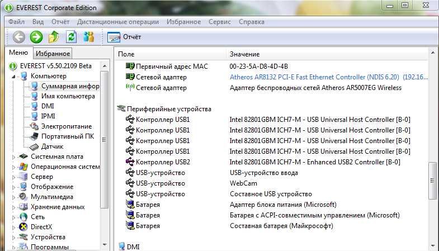Expand the DirectX node
This screenshot has height=251, width=439.
pos(13,228)
